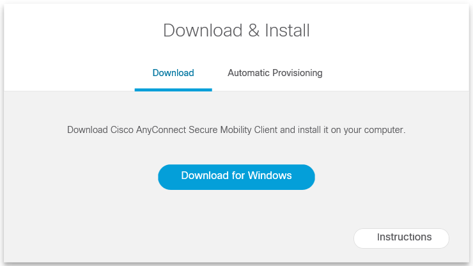Click the active blue Download tab label
This screenshot has height=266, width=473.
(173, 73)
